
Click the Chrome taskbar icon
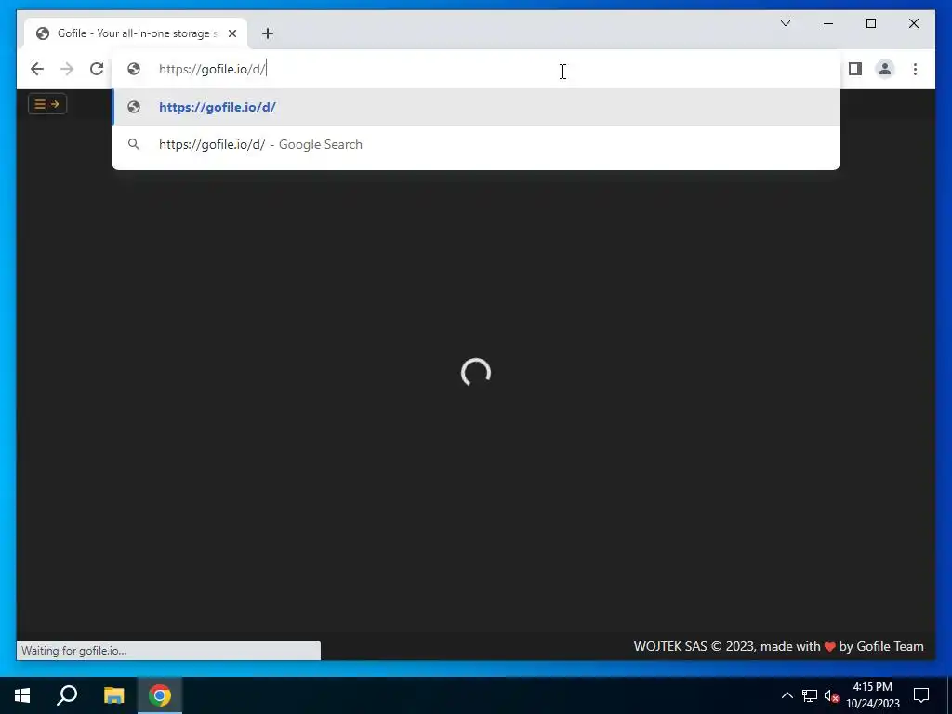pyautogui.click(x=160, y=695)
